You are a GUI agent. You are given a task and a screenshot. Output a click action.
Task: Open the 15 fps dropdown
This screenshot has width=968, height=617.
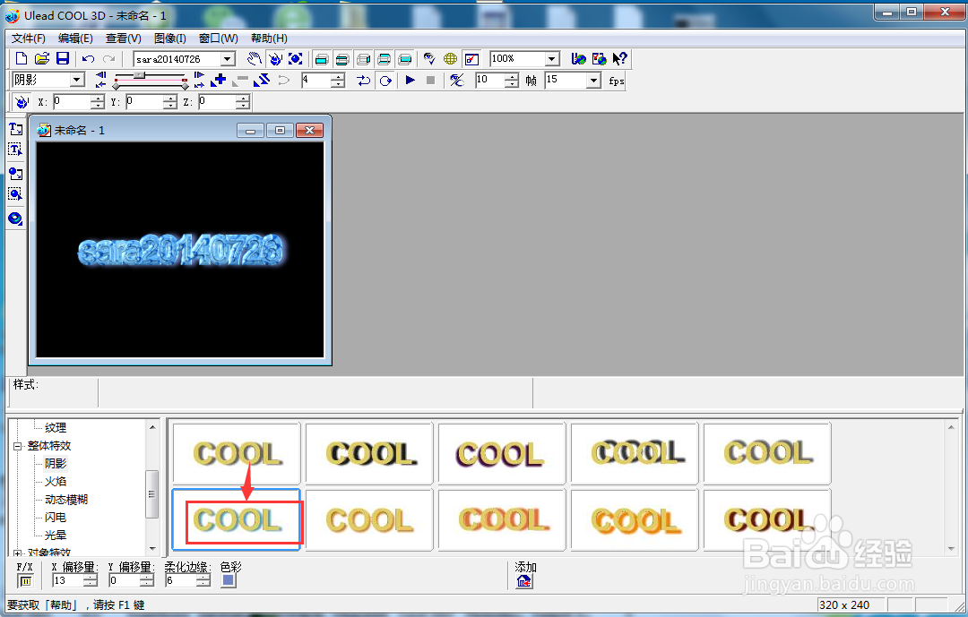593,81
